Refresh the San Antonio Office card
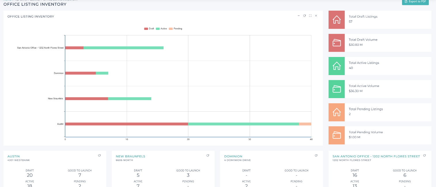436x187 pixels. tap(424, 155)
